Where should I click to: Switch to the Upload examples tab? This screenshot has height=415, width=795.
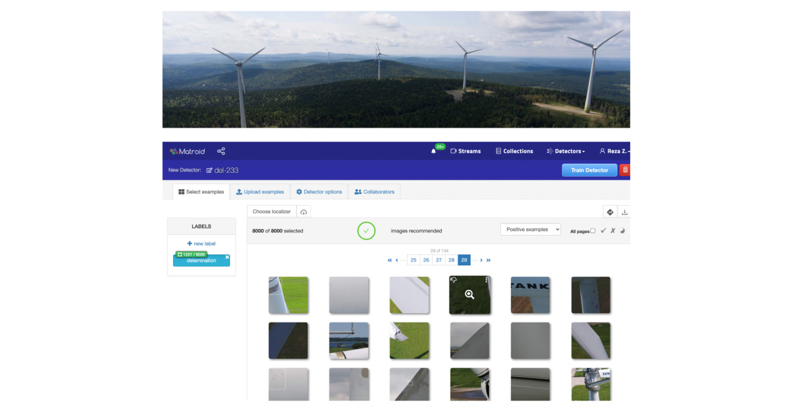260,191
